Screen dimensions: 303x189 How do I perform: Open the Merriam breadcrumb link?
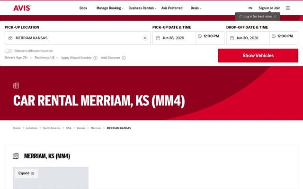tap(96, 128)
